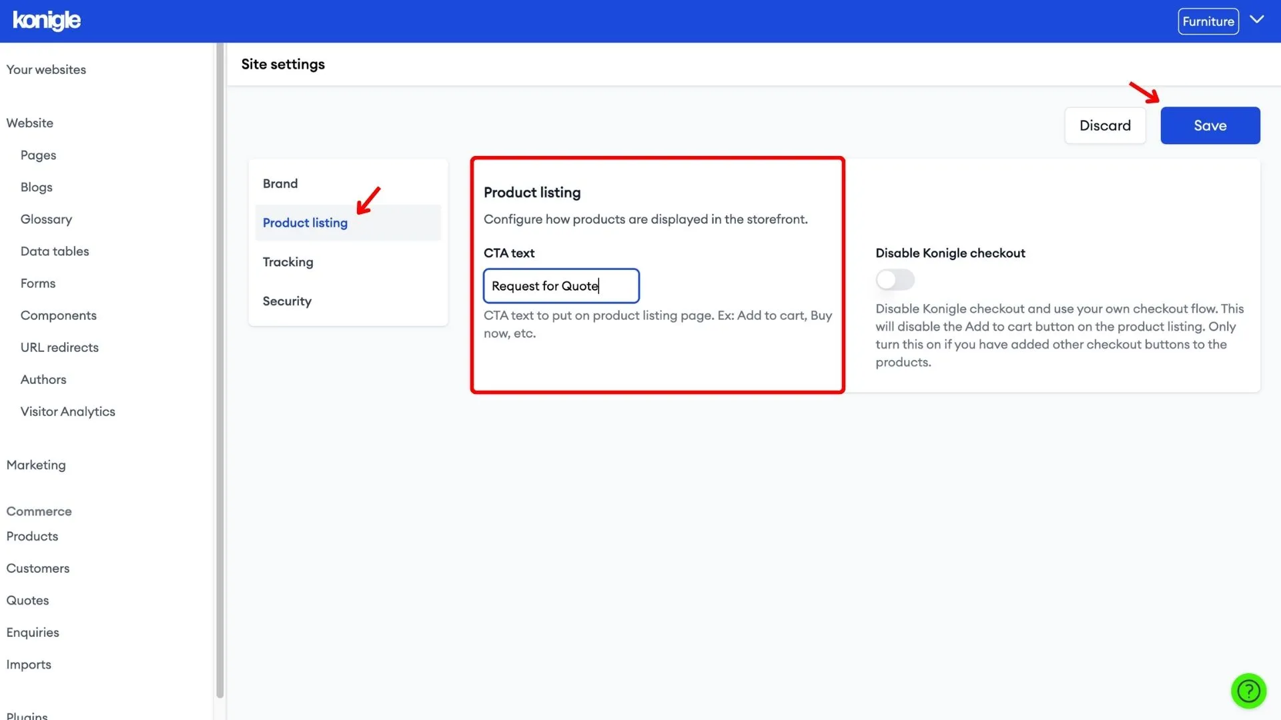Click the Discard button
This screenshot has width=1281, height=720.
click(1105, 124)
